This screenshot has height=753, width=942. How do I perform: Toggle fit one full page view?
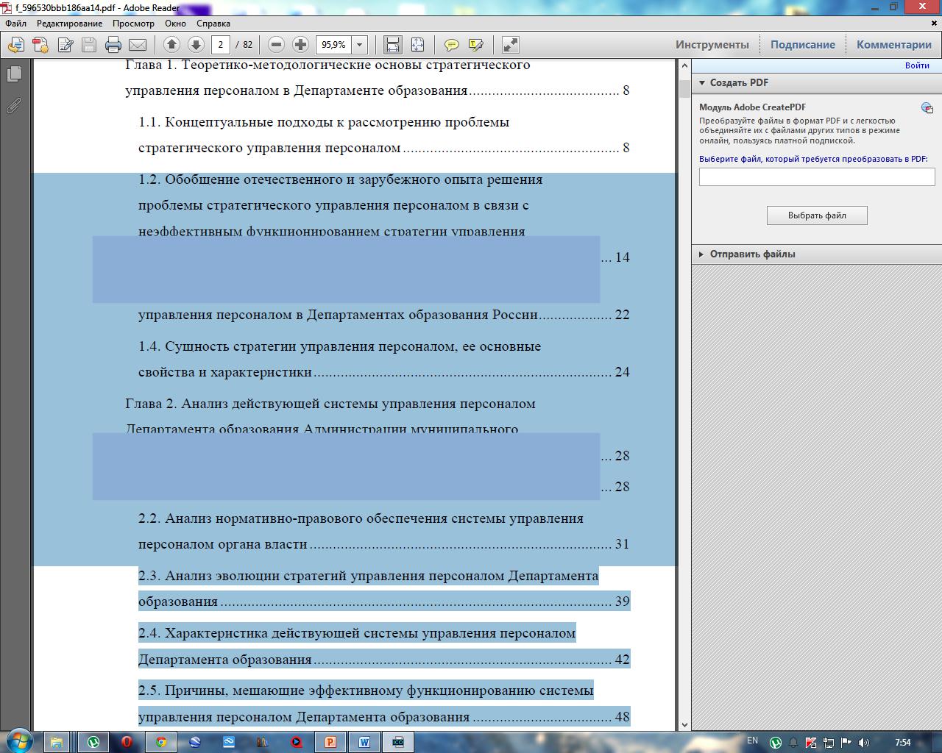click(417, 45)
